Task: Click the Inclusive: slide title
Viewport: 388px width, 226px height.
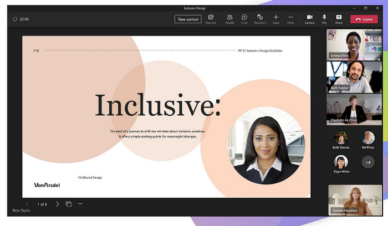Action: (x=157, y=105)
